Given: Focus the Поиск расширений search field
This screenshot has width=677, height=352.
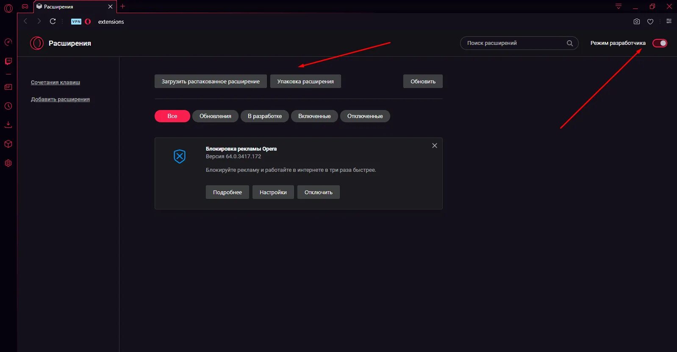Looking at the screenshot, I should 519,43.
